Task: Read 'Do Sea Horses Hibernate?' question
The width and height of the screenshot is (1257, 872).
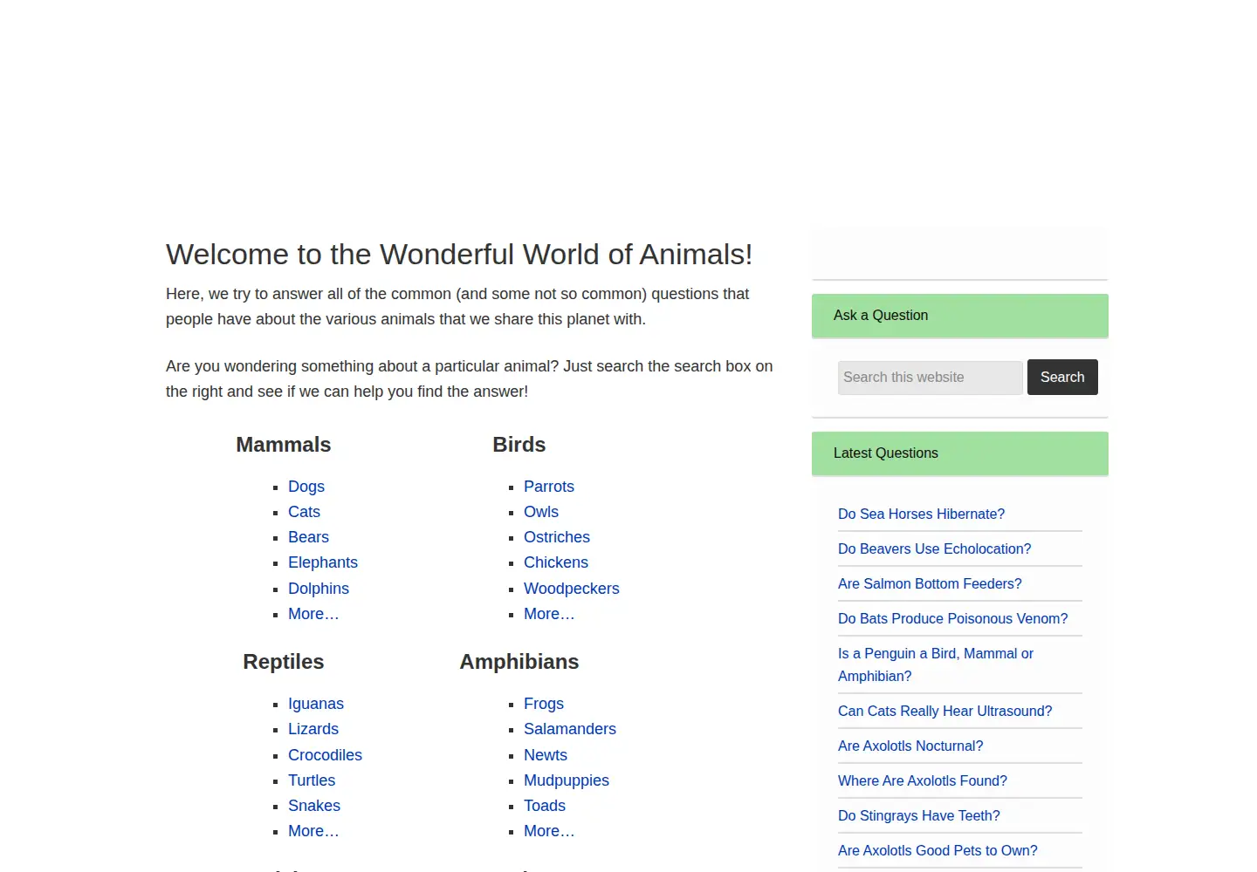Action: click(x=921, y=514)
